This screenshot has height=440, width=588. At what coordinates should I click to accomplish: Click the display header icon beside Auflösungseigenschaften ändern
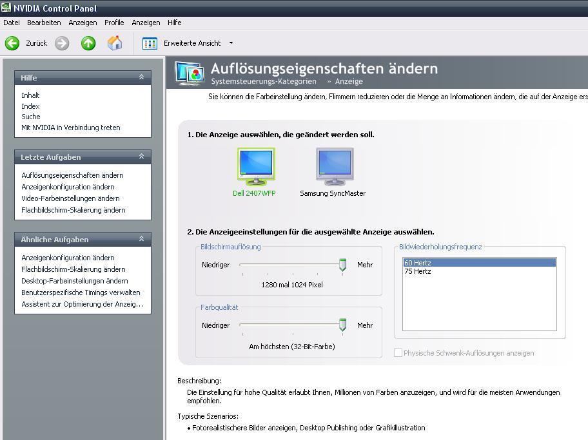click(x=190, y=73)
